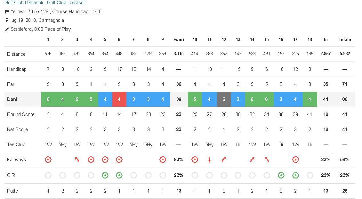The height and width of the screenshot is (199, 362).
Task: Click hole 17 fairway hit target icon
Action: tap(295, 160)
